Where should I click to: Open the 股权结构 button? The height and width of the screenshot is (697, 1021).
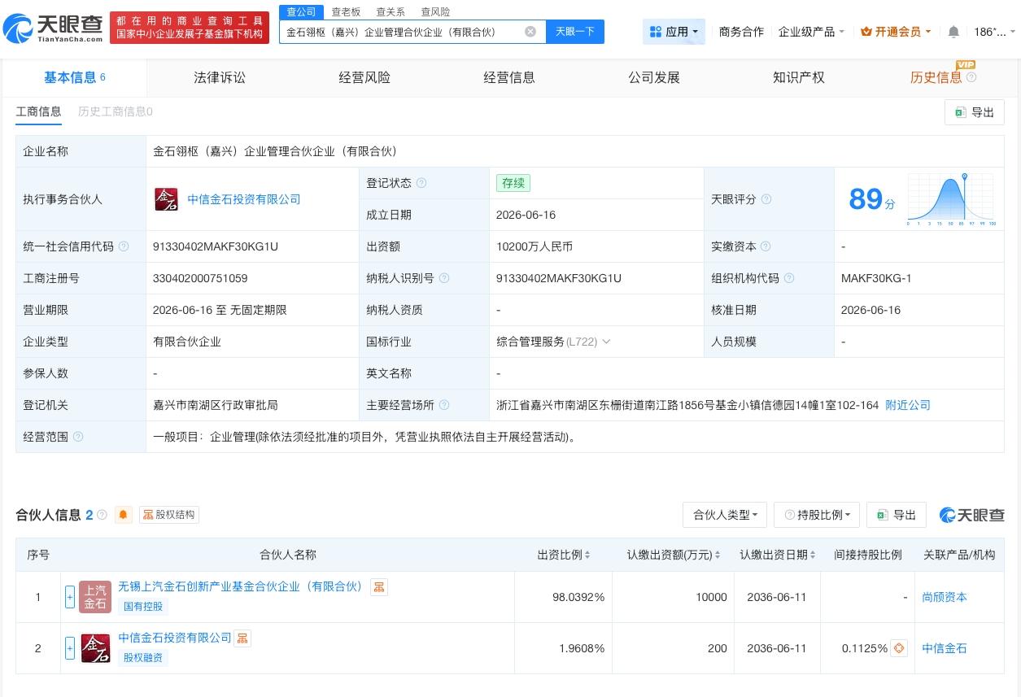click(169, 515)
